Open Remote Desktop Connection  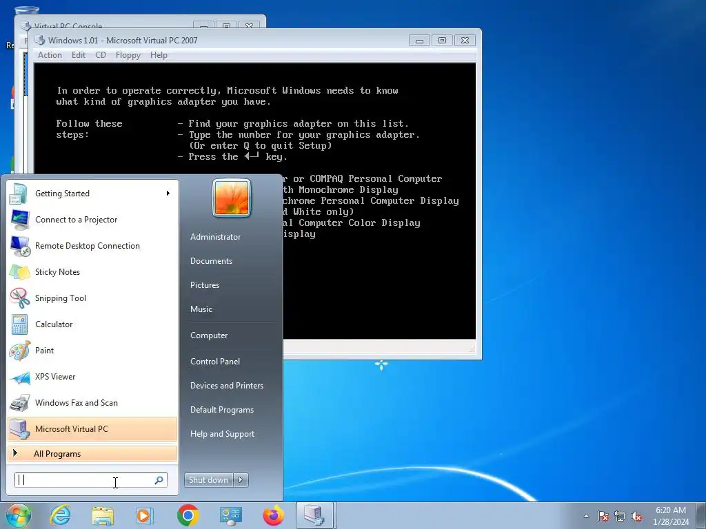click(x=92, y=246)
